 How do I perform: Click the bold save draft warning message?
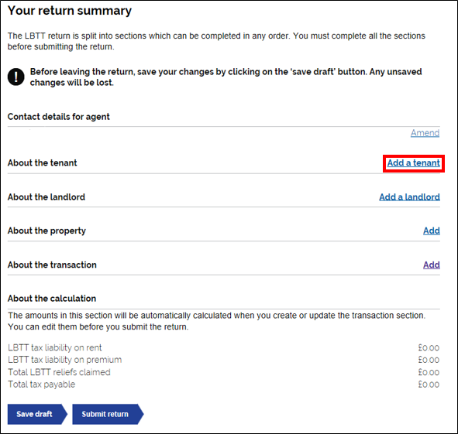tap(226, 77)
